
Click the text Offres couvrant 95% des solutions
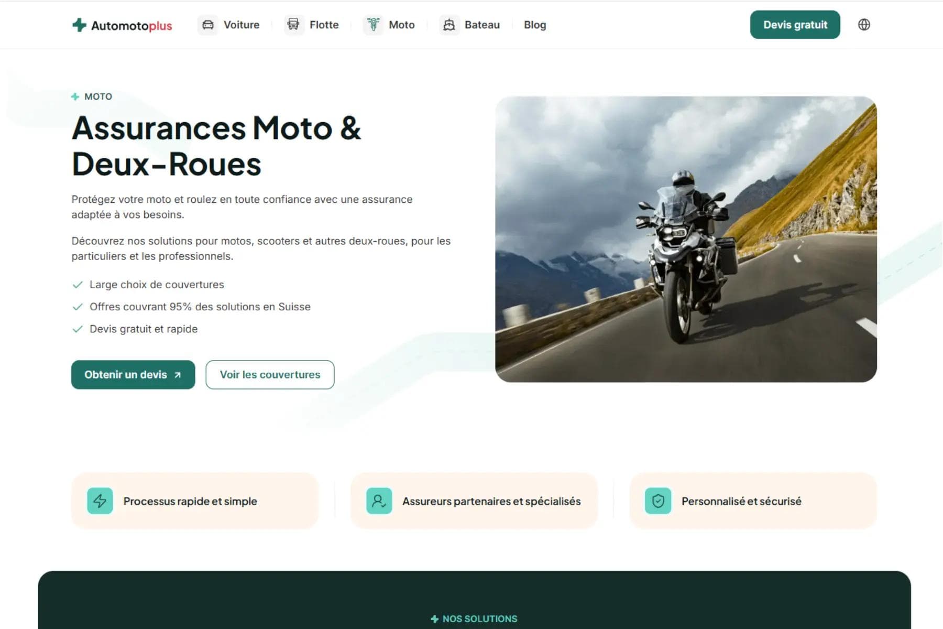[x=200, y=307]
